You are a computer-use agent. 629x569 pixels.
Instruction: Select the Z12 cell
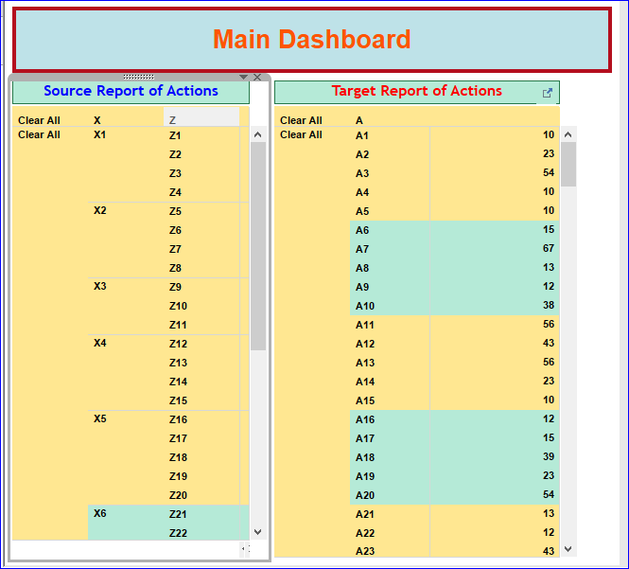178,344
